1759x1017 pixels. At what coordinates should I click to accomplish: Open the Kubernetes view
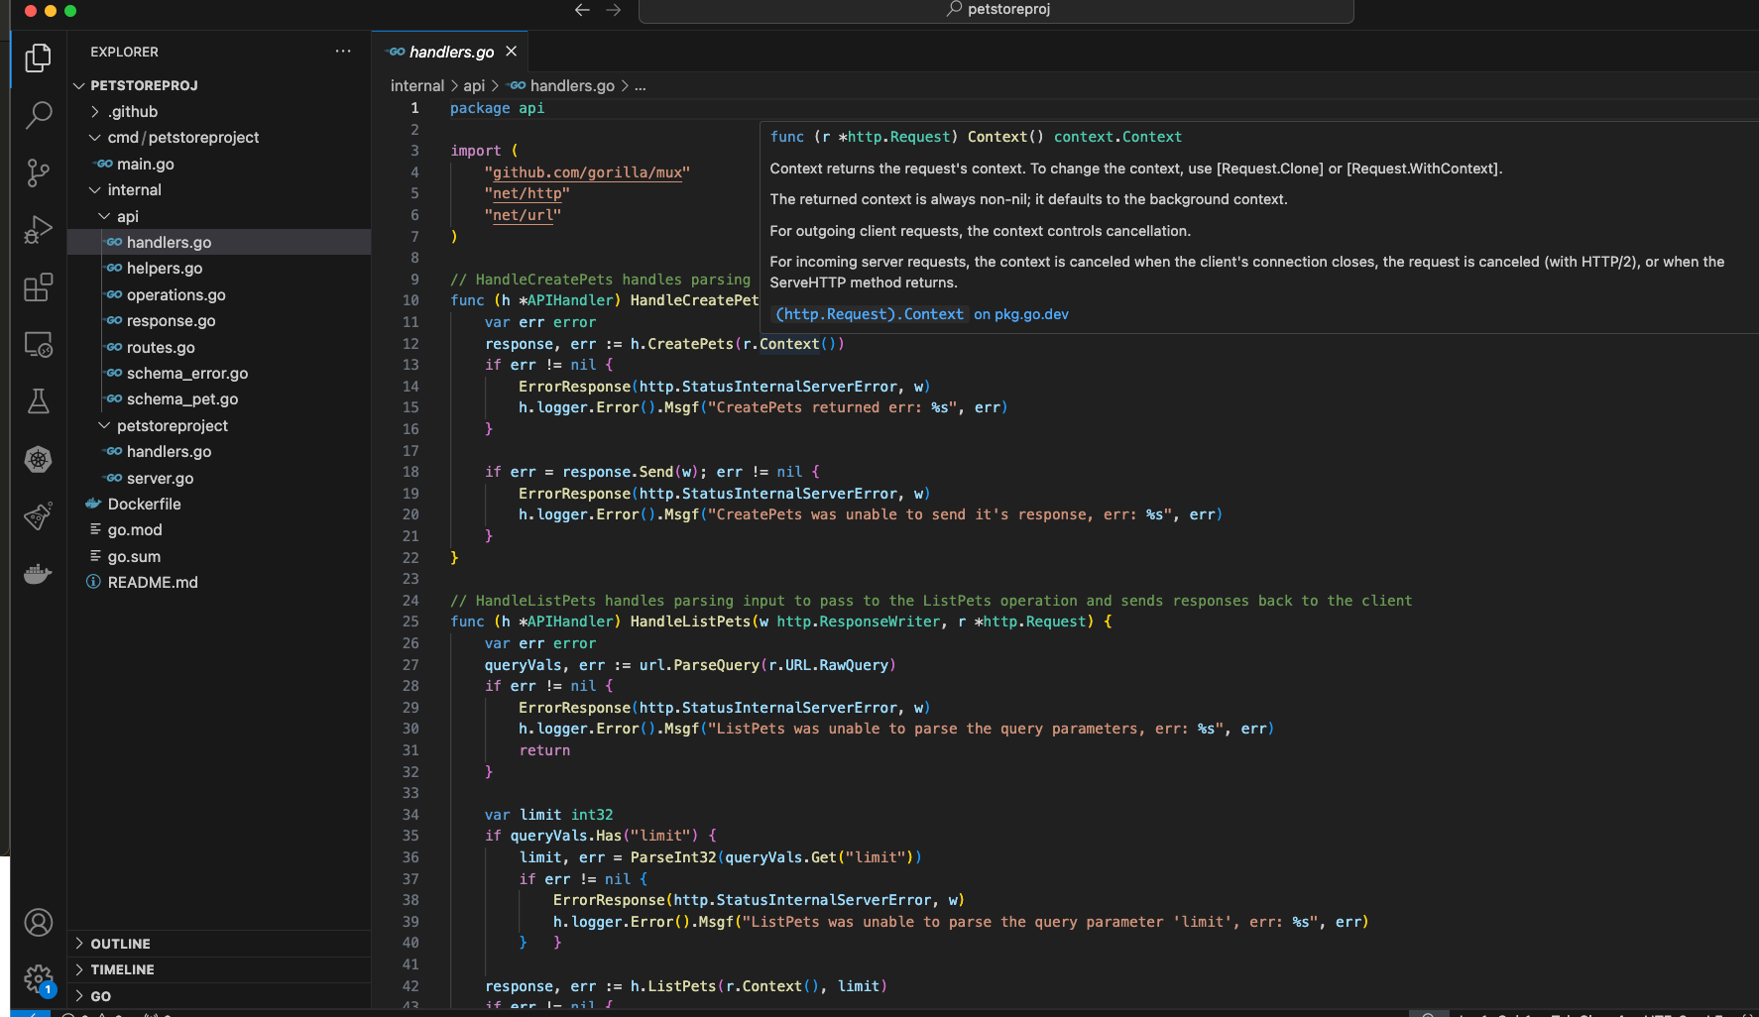(x=38, y=459)
